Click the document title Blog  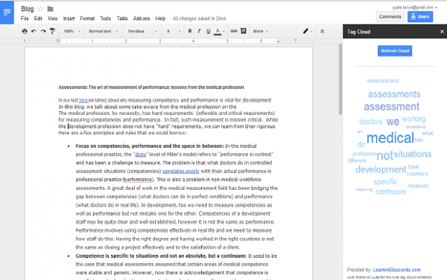coord(27,9)
